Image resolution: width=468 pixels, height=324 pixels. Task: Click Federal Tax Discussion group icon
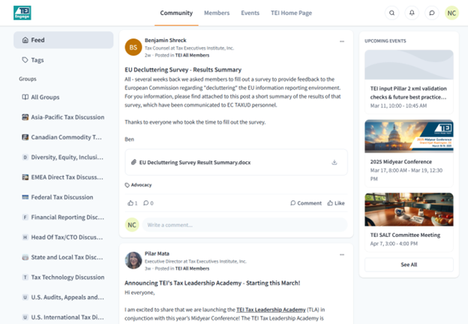tap(25, 197)
